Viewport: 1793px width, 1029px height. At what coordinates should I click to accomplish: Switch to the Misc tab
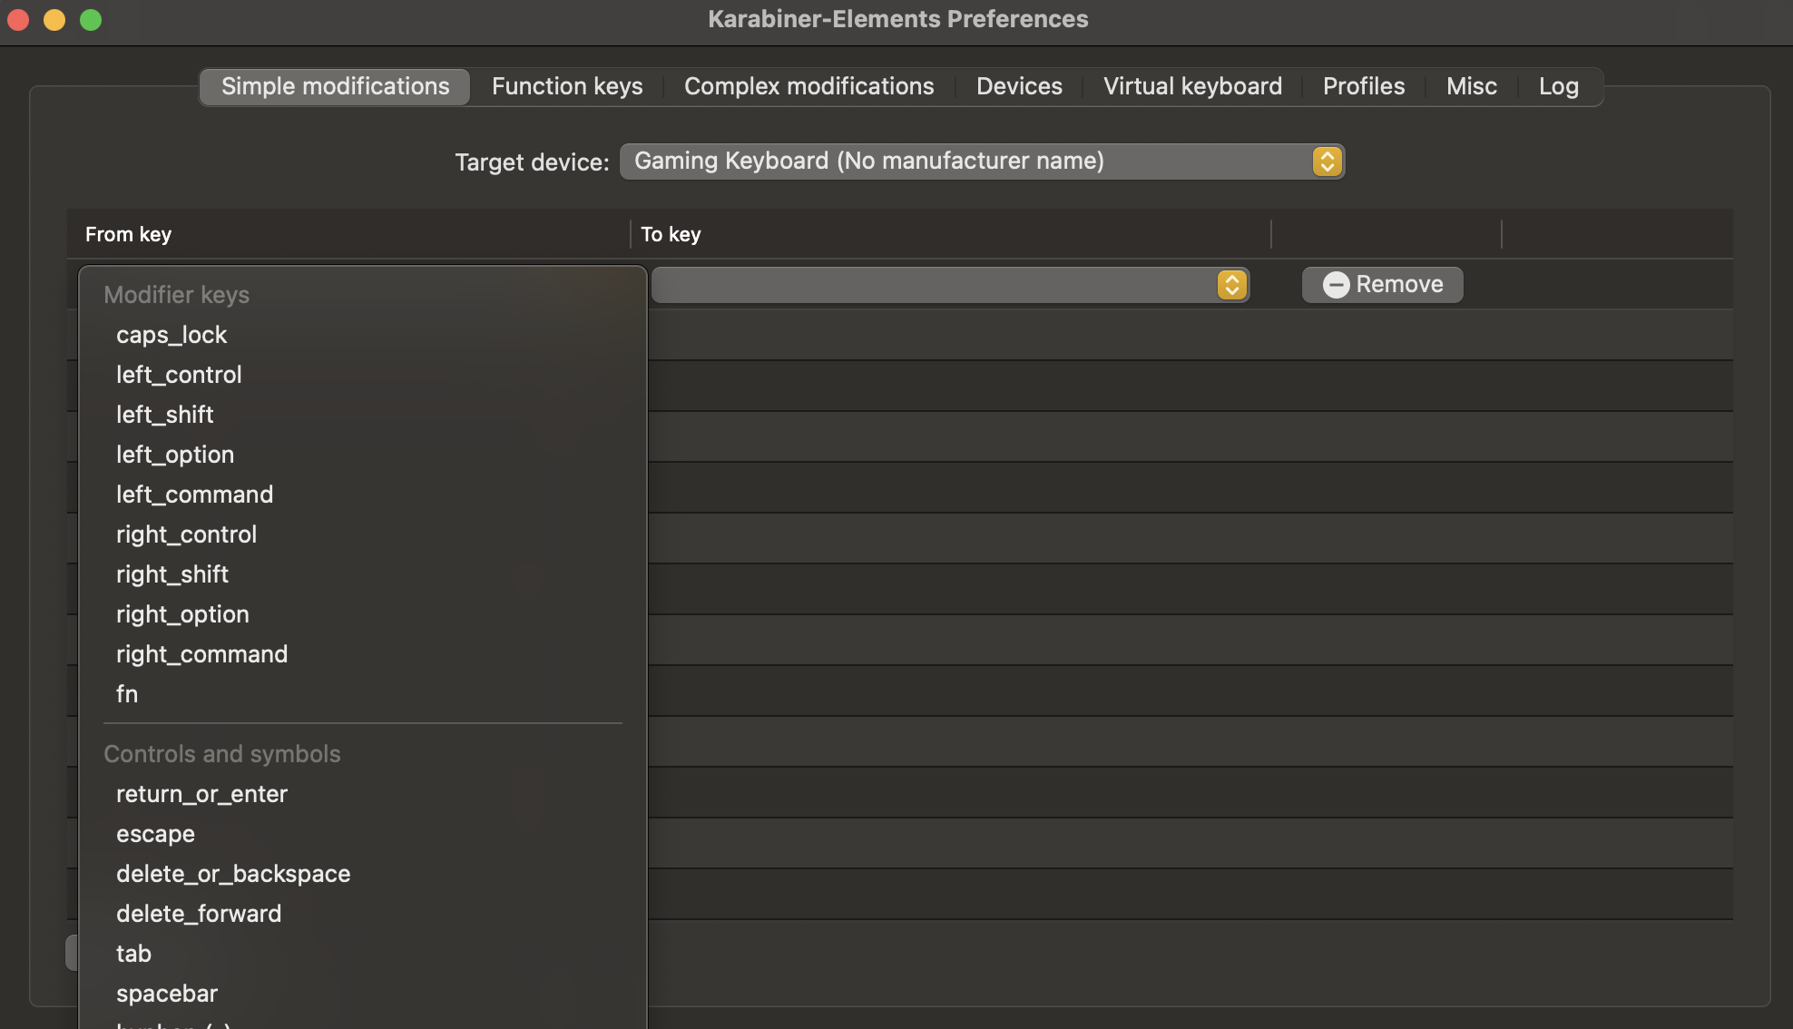point(1471,86)
